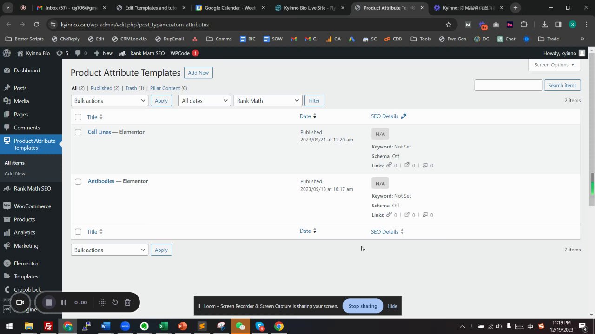Screen dimensions: 595x334
Task: Open Rank Math filter dropdown
Action: pos(268,101)
